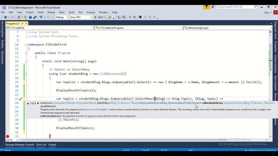278x156 pixels.
Task: Open the Test menu
Action: (x=80, y=13)
